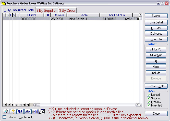
Task: Go to previous record arrow
Action: (12, 105)
